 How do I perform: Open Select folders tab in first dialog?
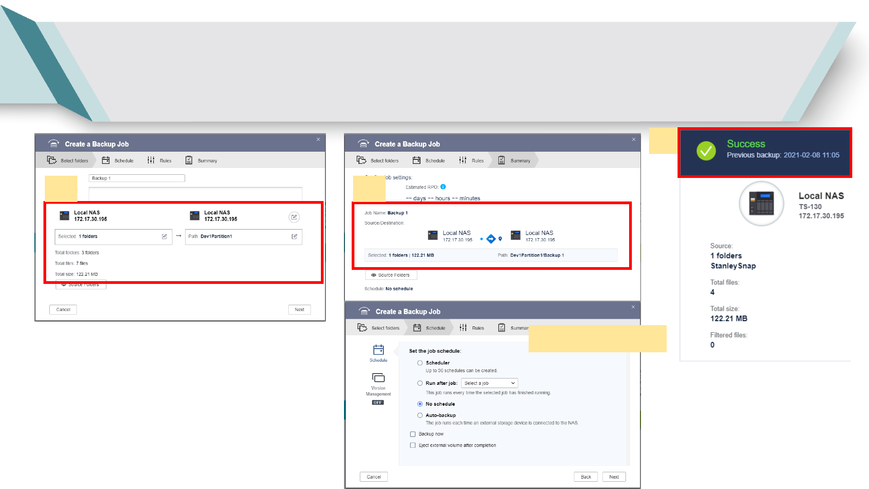[x=67, y=160]
